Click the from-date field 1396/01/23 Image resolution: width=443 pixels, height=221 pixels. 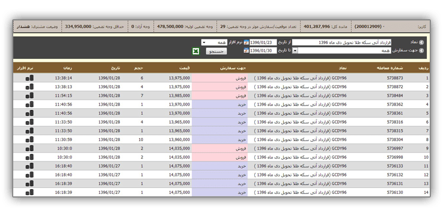tap(263, 42)
